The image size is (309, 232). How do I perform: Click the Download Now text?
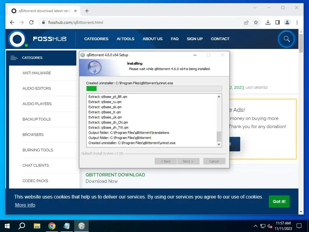pyautogui.click(x=102, y=181)
